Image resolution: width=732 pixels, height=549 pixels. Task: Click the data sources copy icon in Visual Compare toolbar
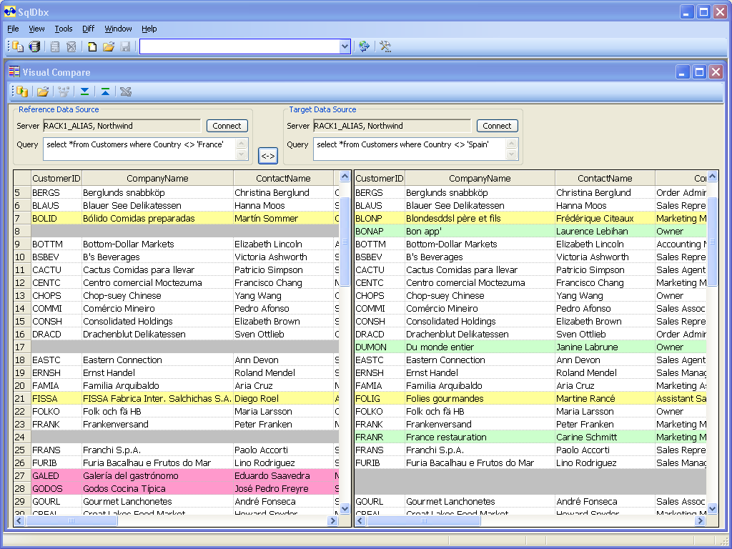22,91
